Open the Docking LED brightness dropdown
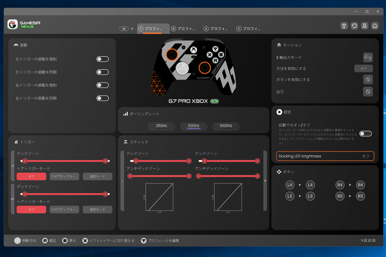Viewport: 386px width, 257px height. click(325, 156)
